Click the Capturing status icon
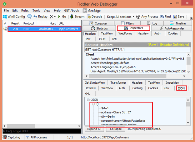 (5, 137)
